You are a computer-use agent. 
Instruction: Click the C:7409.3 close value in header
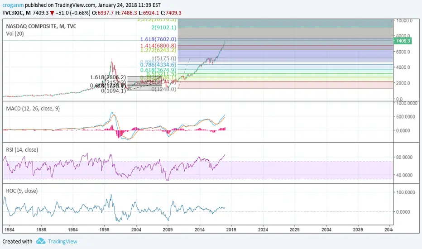click(x=171, y=13)
